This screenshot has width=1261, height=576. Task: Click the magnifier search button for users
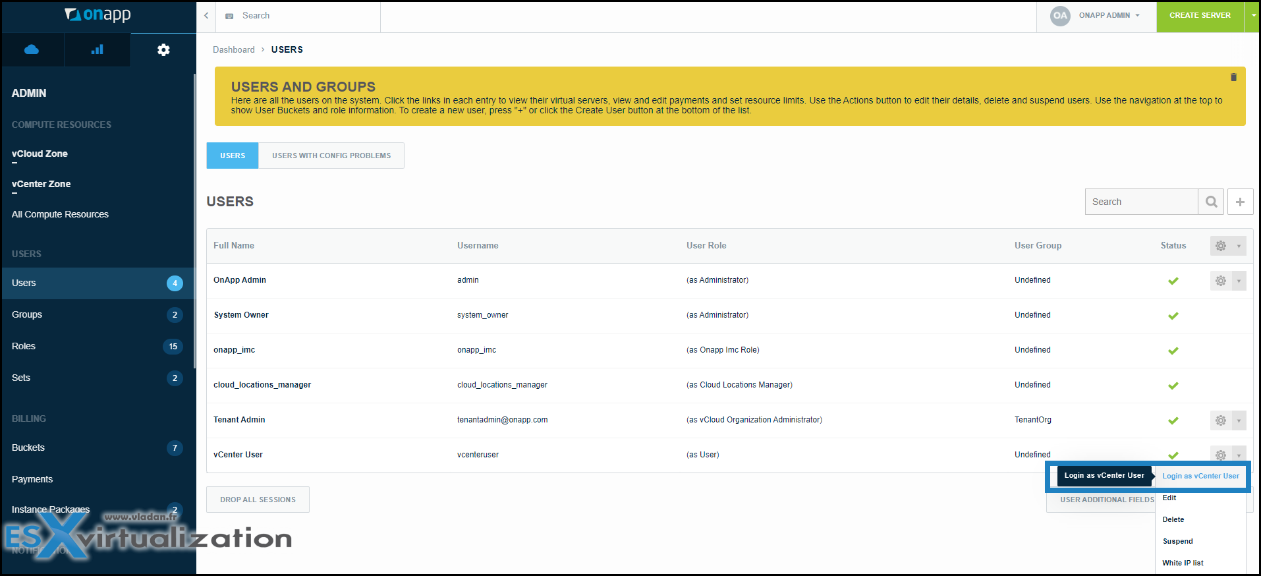(x=1211, y=202)
